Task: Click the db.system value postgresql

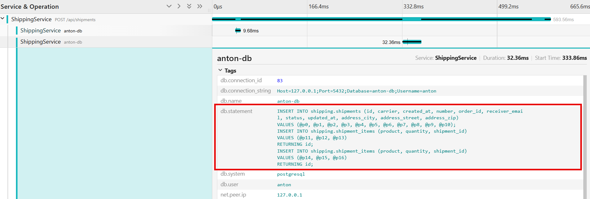Action: pyautogui.click(x=291, y=174)
